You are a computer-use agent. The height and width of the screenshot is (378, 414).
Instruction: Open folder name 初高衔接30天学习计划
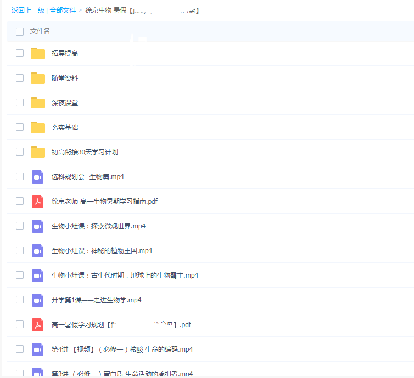pos(85,152)
